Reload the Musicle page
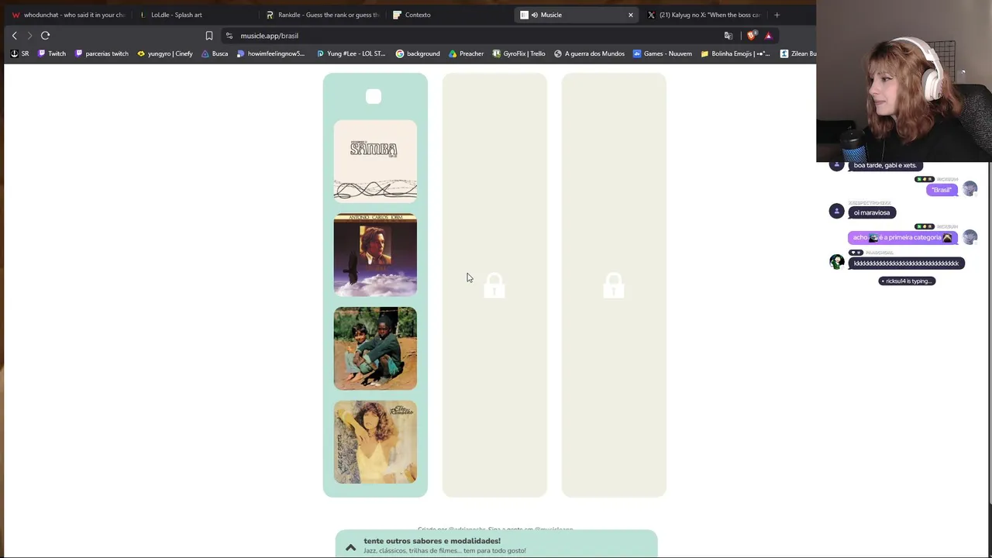This screenshot has width=992, height=558. coord(45,36)
